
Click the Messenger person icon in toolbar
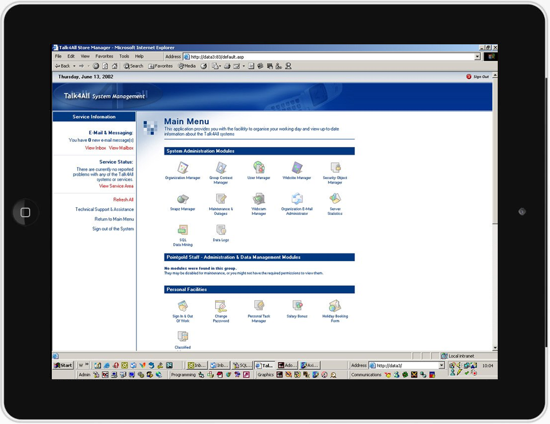pos(288,66)
